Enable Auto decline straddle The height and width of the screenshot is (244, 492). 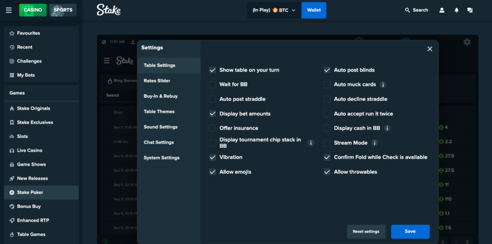[x=327, y=99]
